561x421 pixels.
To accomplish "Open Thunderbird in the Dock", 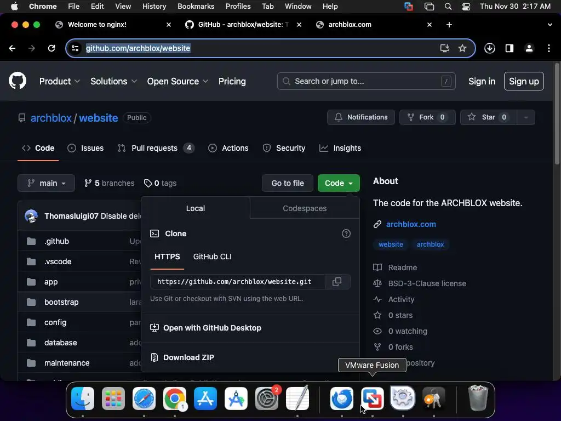I will click(x=342, y=399).
